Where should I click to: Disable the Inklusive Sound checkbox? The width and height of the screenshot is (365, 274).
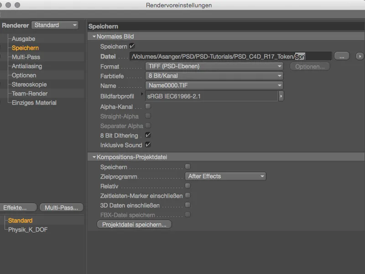(148, 145)
